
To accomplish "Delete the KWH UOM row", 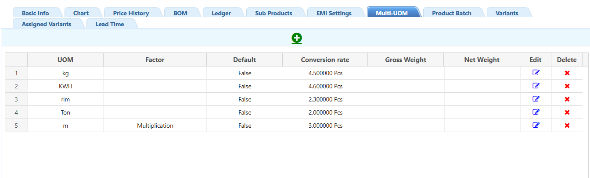I will click(567, 86).
